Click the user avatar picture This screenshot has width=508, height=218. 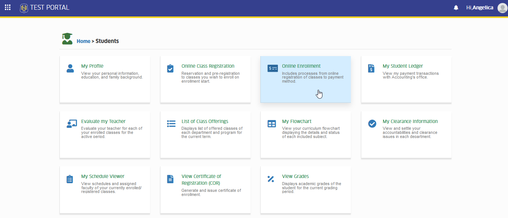pyautogui.click(x=502, y=7)
